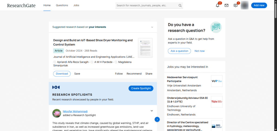Save the Shoe Dryer article
The image size is (277, 131).
coord(77,74)
